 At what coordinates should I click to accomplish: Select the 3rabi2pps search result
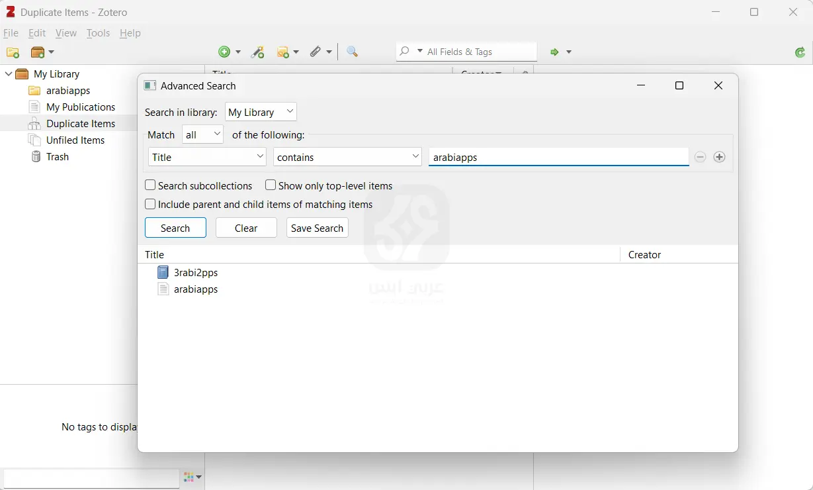tap(195, 272)
